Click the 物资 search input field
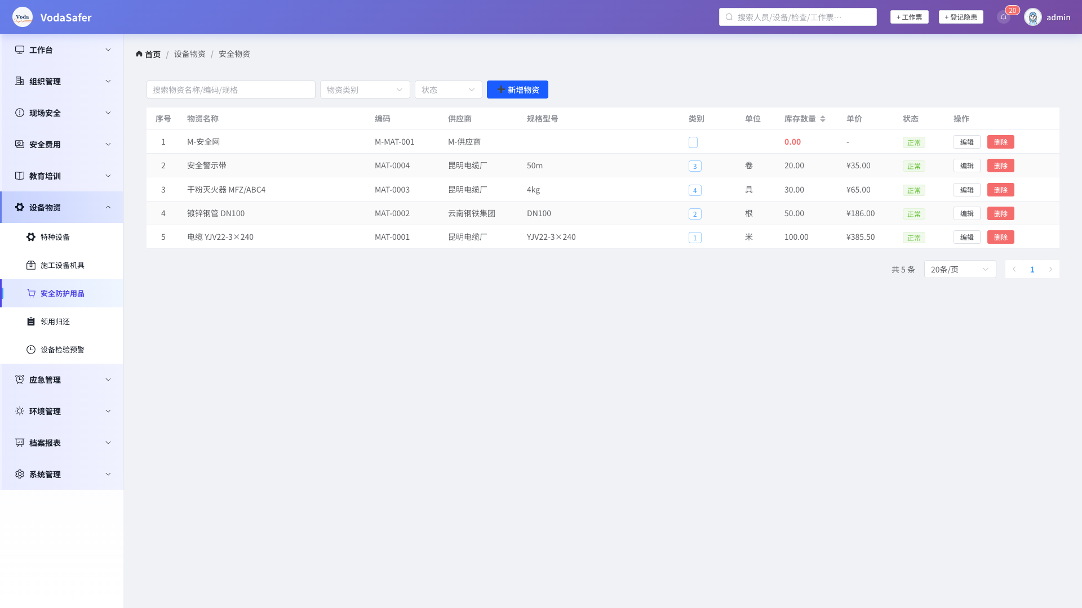This screenshot has width=1082, height=608. (231, 90)
